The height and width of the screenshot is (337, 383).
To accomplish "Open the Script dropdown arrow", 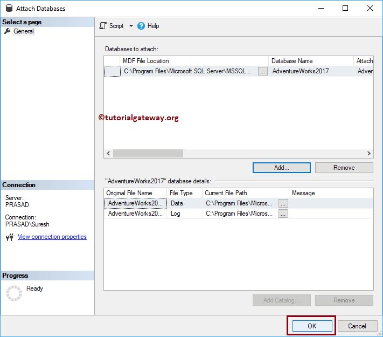I will [x=131, y=26].
